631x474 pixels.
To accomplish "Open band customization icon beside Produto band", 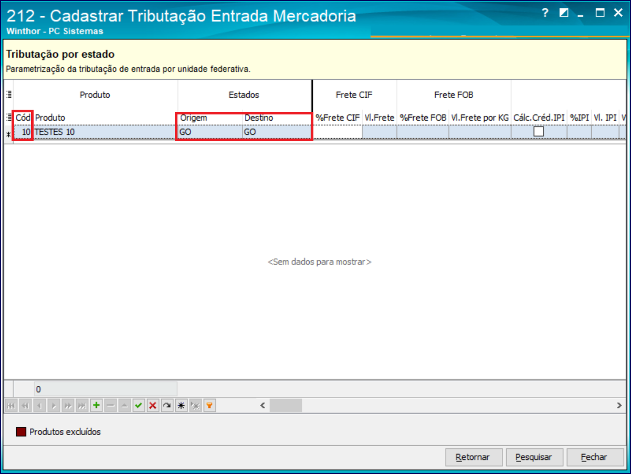I will coord(8,95).
